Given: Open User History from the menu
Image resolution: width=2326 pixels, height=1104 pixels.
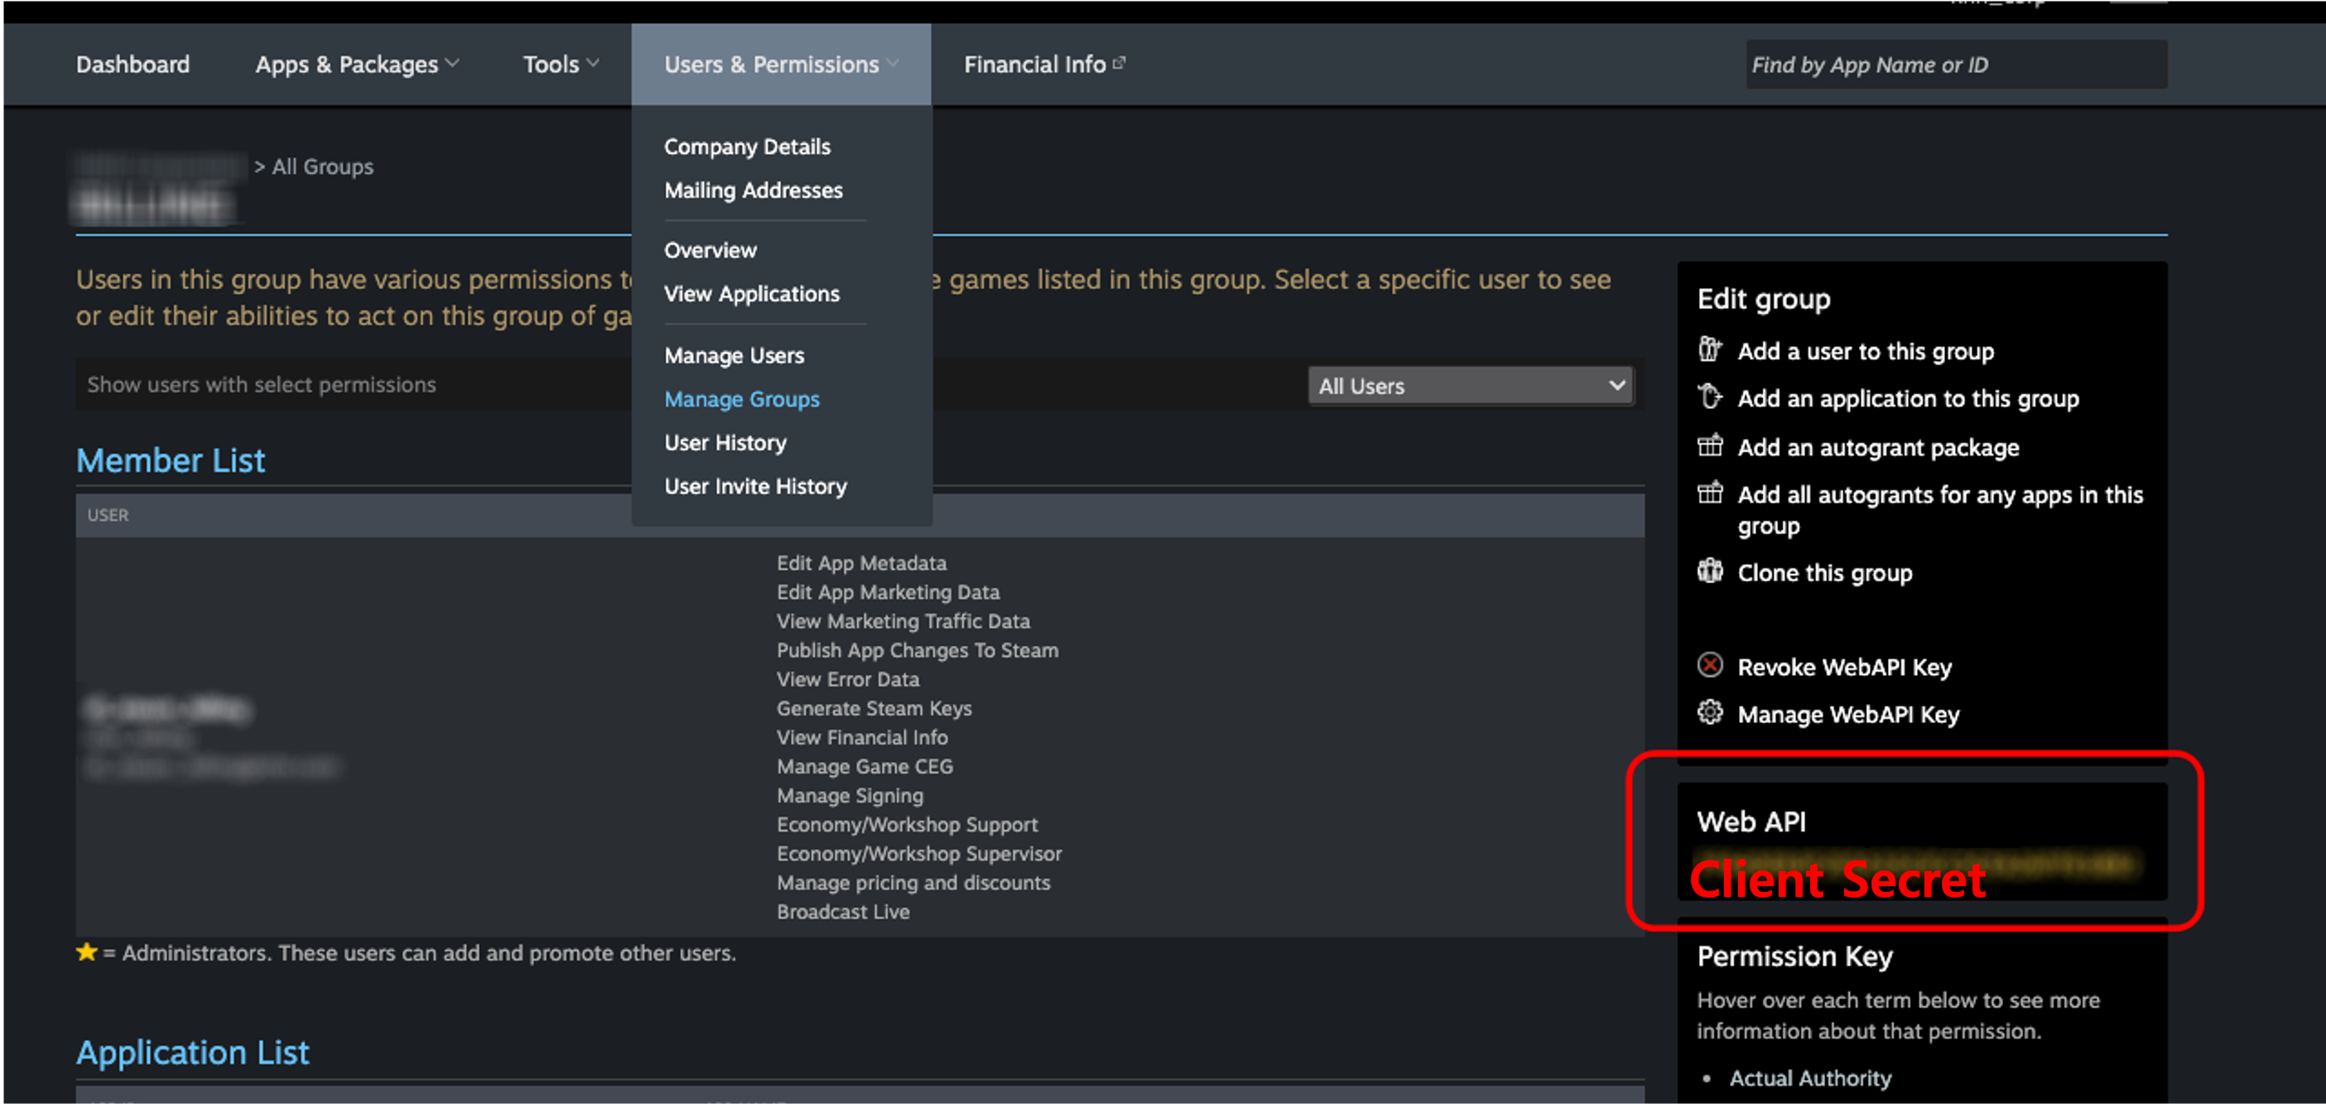Looking at the screenshot, I should (725, 441).
